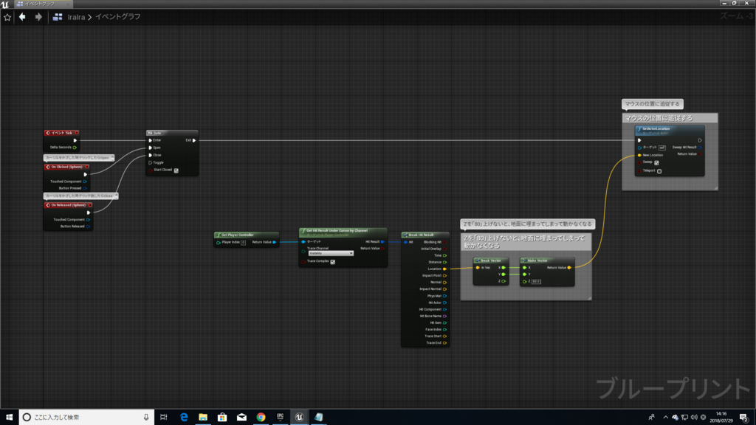756x425 pixels.
Task: Click On Clicked exec output pin
Action: tap(86, 174)
